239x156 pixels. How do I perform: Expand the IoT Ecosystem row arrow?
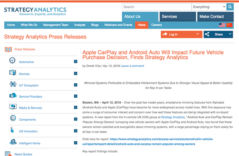(x=76, y=85)
